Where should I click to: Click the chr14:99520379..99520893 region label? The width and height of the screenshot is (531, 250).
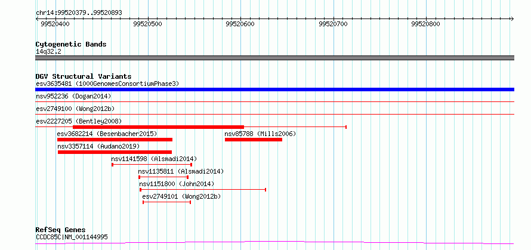(x=79, y=13)
